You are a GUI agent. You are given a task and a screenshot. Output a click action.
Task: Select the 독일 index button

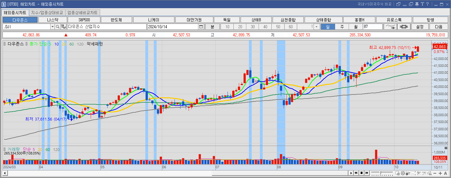pyautogui.click(x=227, y=20)
